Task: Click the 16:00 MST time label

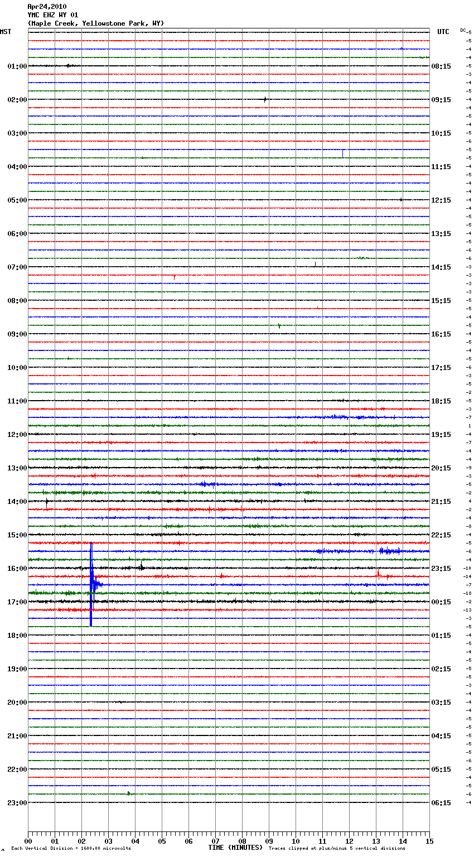Action: (x=17, y=569)
